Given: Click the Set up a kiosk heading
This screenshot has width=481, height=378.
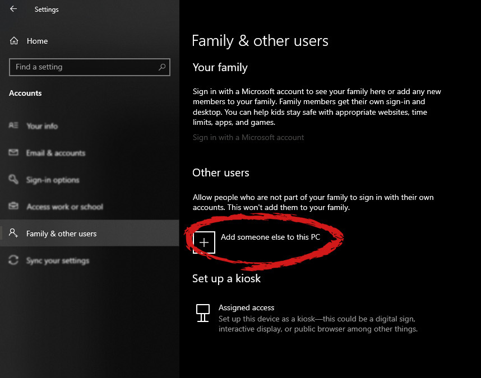Looking at the screenshot, I should (226, 279).
